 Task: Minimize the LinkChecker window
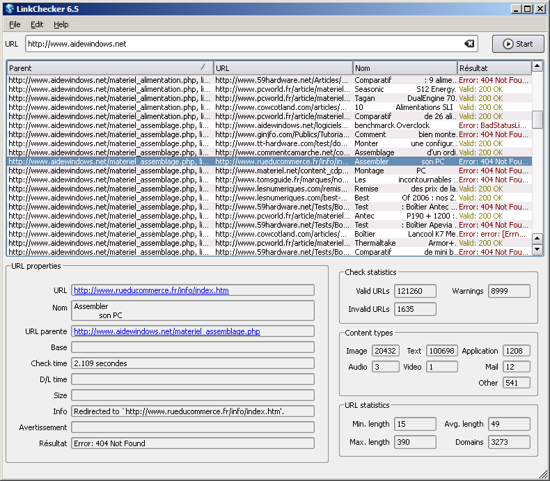coord(516,9)
